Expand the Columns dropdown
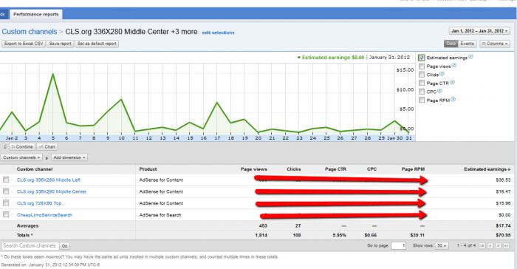This screenshot has height=269, width=517. point(495,44)
